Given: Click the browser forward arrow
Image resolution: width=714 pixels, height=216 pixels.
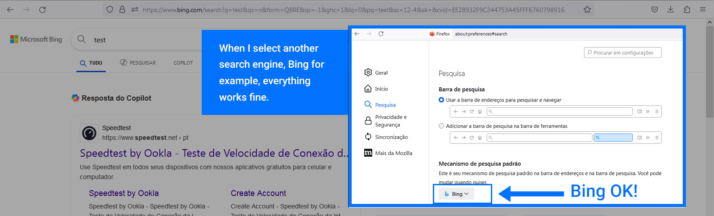Looking at the screenshot, I should point(26,9).
